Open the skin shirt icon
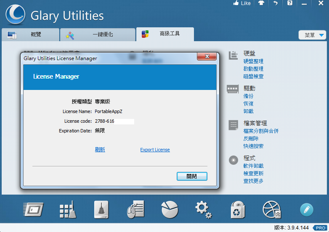This screenshot has height=232, width=329. 261,3
